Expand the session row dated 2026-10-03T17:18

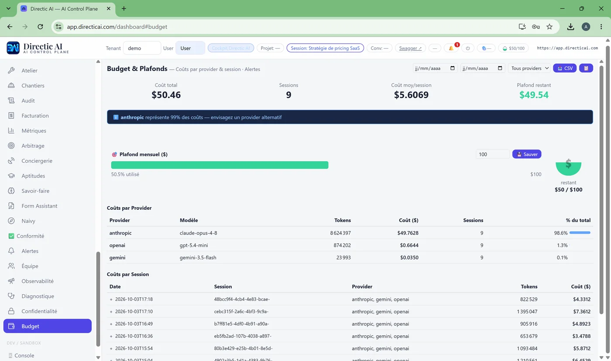click(x=111, y=300)
